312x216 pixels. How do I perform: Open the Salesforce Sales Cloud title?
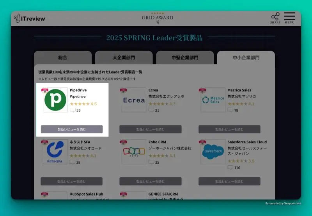pyautogui.click(x=247, y=142)
